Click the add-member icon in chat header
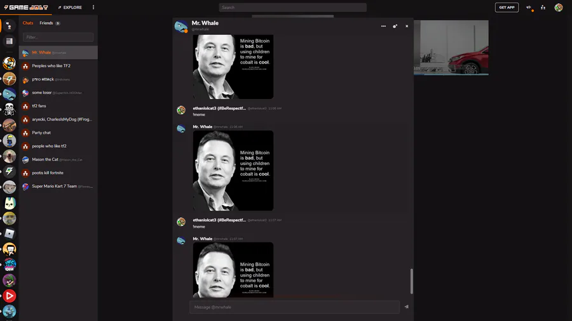Viewport: 572px width, 321px height. pyautogui.click(x=395, y=26)
